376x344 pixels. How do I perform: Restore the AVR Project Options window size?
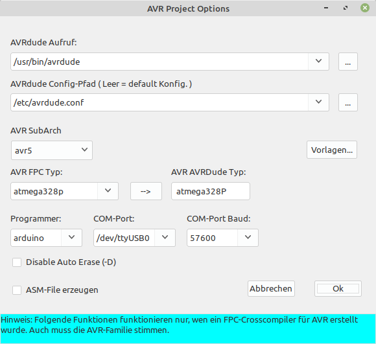[x=346, y=8]
